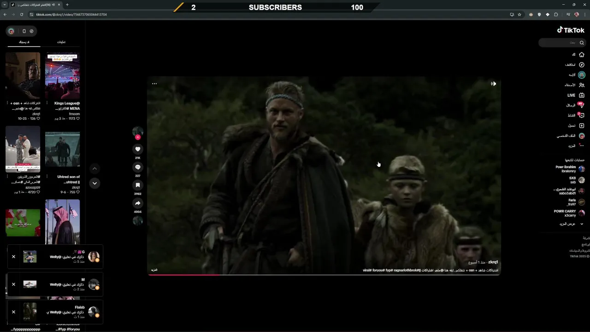This screenshot has height=332, width=590.
Task: Go back in browser history
Action: [x=5, y=14]
